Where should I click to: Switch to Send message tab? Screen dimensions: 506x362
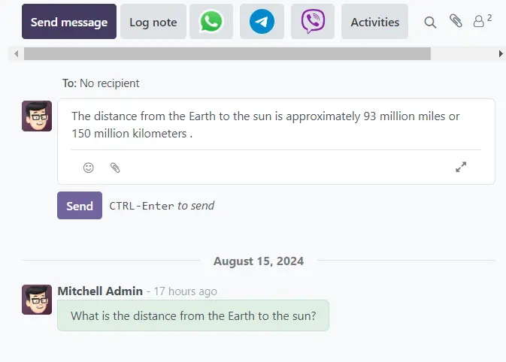tap(69, 22)
